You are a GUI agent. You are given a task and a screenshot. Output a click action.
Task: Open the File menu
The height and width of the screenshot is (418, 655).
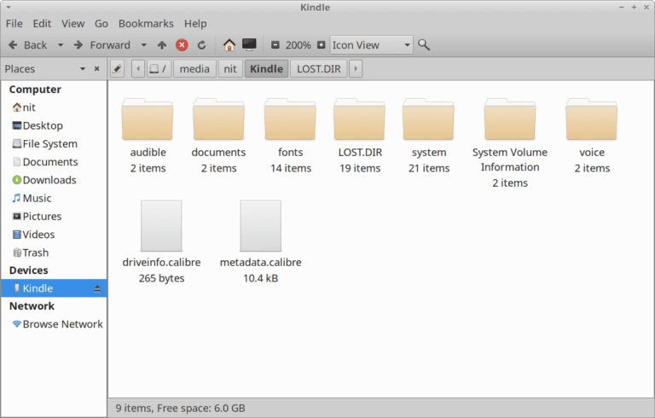coord(14,23)
